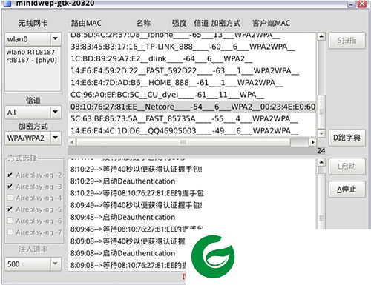Select the dlink network row
This screenshot has height=285, width=371.
click(192, 58)
